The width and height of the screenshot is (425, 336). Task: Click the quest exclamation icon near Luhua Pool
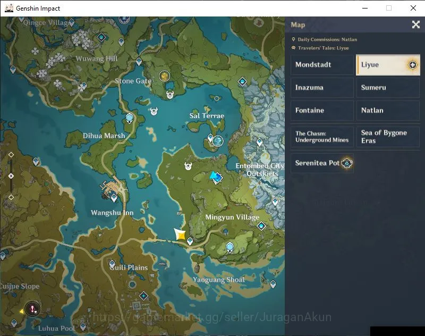click(32, 309)
